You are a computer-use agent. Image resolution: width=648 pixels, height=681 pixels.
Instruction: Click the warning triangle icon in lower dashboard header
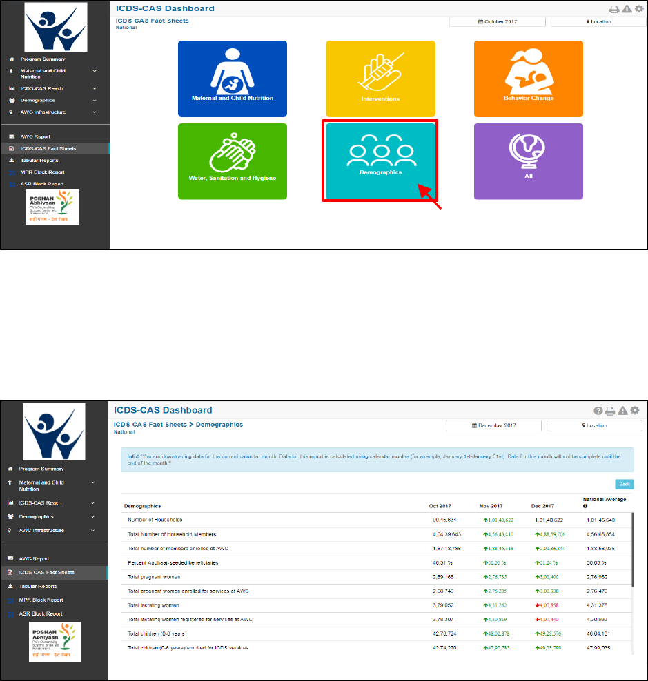[622, 410]
